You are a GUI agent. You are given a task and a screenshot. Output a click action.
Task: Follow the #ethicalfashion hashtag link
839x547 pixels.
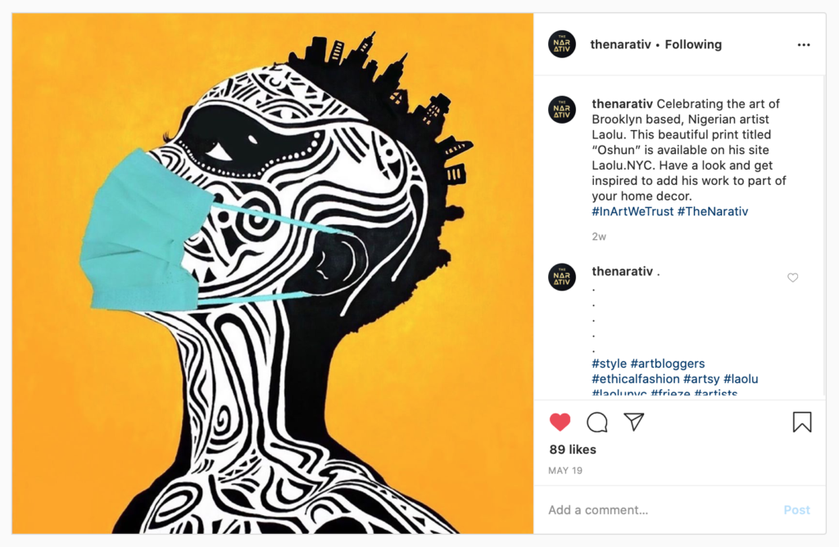[x=635, y=379]
